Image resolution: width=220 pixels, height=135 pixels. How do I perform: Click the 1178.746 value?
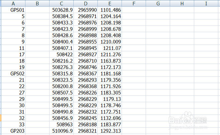pos(110,105)
